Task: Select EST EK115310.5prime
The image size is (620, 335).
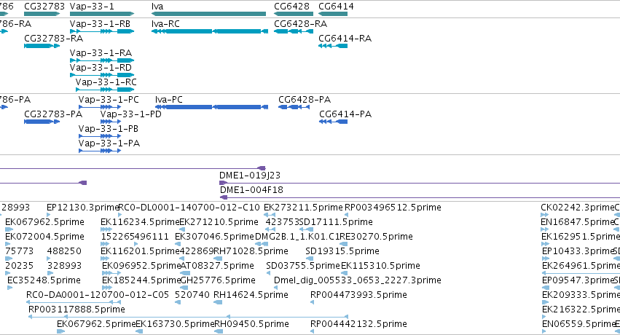Action: pyautogui.click(x=380, y=266)
